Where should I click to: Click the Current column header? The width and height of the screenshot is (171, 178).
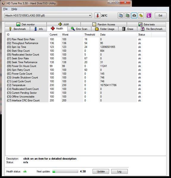54,35
